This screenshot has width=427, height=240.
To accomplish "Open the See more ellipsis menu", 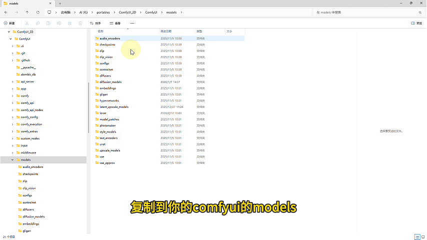I will coord(132,23).
